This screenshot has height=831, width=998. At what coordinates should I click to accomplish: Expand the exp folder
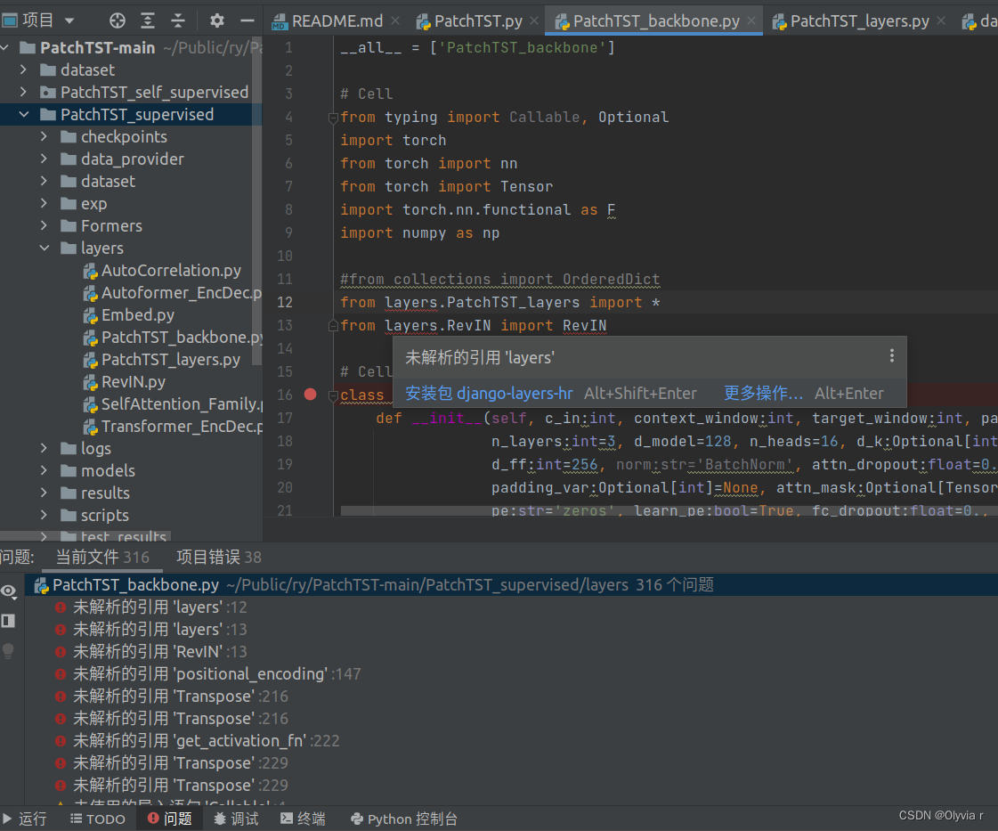(x=44, y=204)
